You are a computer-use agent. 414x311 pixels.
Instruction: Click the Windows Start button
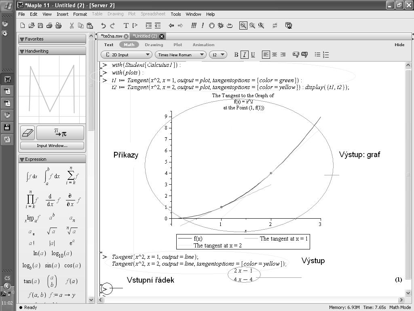(7, 6)
